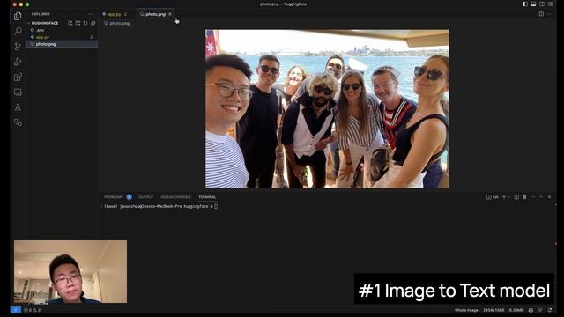
Task: Click the status bar icon after file size
Action: coord(531,310)
